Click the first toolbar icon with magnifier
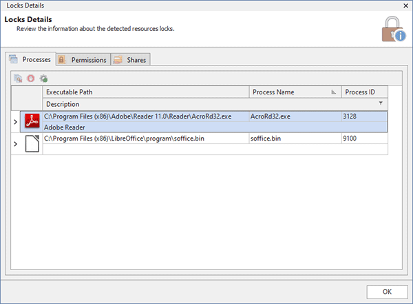The height and width of the screenshot is (304, 413). point(18,79)
